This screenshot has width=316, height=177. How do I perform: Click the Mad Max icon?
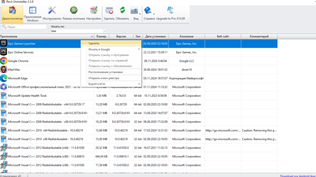pos(4,70)
